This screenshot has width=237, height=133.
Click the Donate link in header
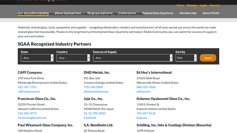tap(192, 5)
